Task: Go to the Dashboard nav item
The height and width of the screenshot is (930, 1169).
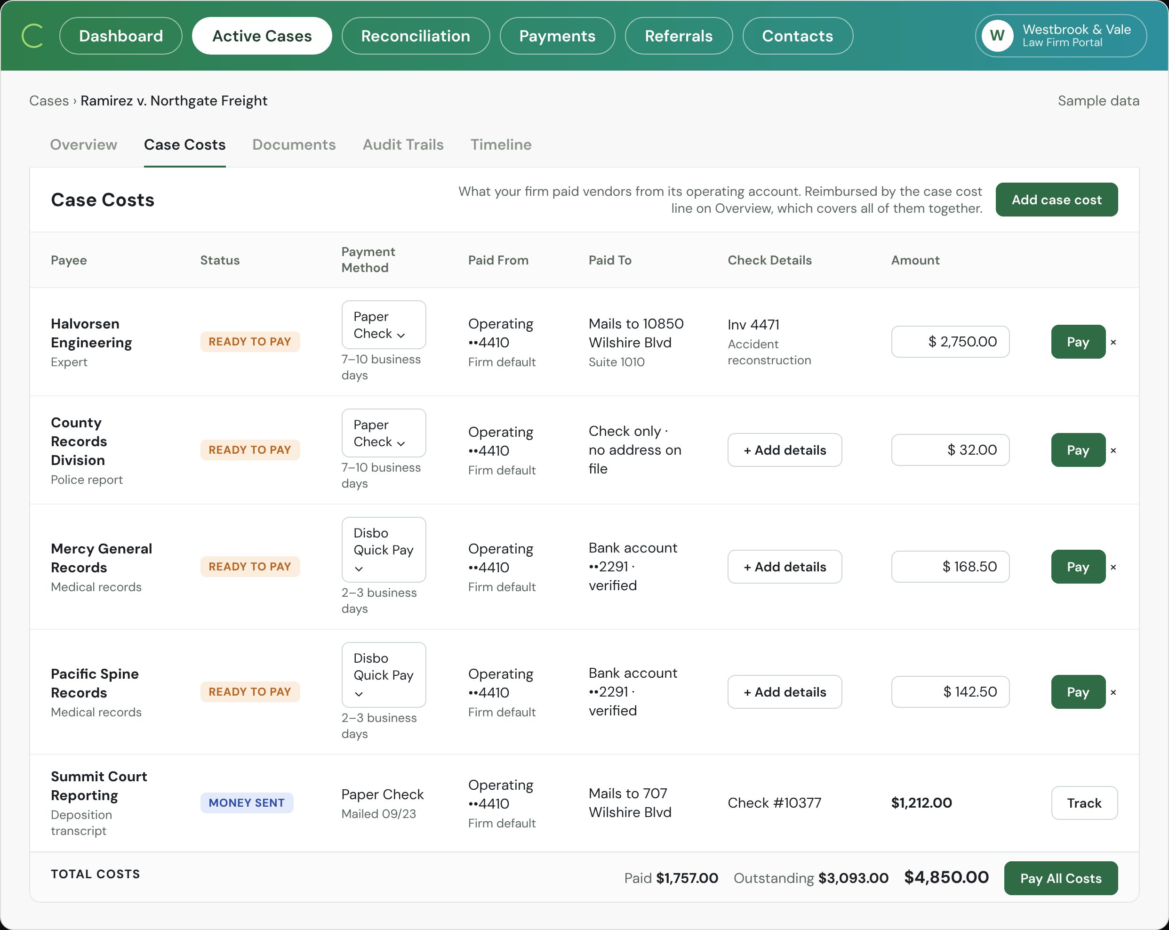Action: click(x=121, y=36)
